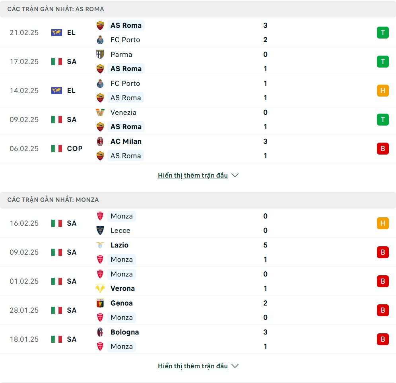Click the Parma team crest
The height and width of the screenshot is (383, 396).
100,54
